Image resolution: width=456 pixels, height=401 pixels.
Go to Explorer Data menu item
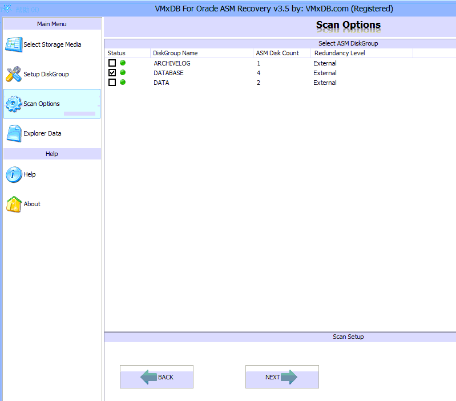(x=42, y=133)
